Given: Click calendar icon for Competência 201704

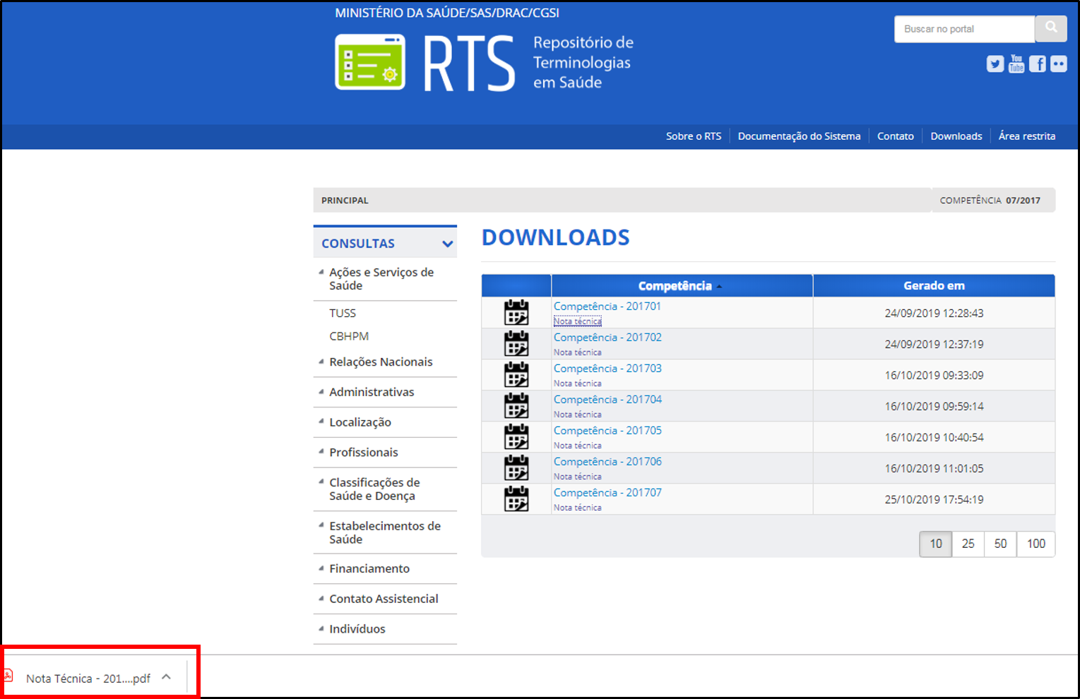Looking at the screenshot, I should click(x=516, y=406).
